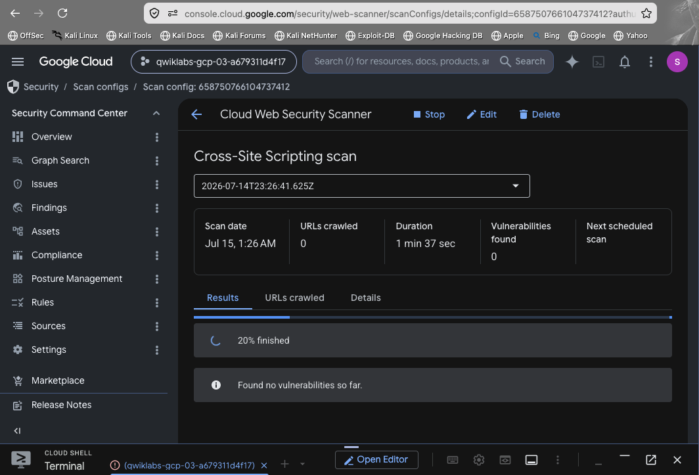
Task: Go to Security breadcrumb link
Action: pos(41,87)
